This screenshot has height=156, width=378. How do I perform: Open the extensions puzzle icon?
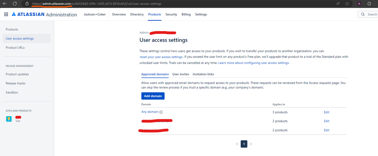click(369, 4)
